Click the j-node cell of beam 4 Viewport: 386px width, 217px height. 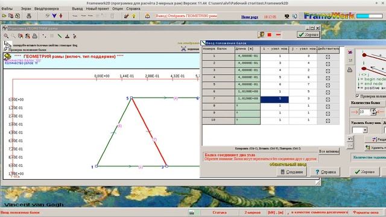[x=303, y=78]
